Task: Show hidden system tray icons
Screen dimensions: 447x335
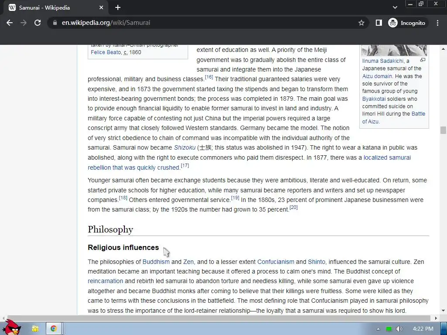Action: [x=378, y=329]
